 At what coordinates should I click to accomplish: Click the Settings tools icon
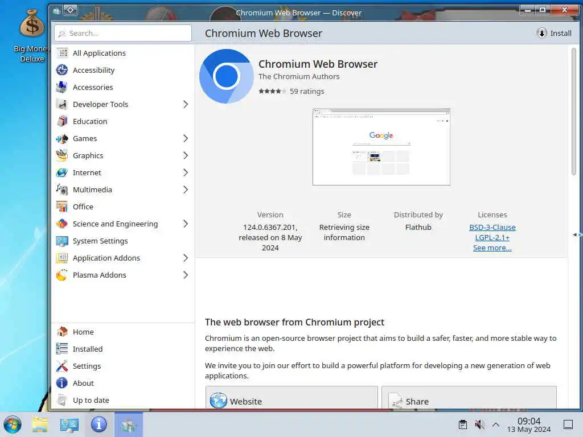pos(62,366)
